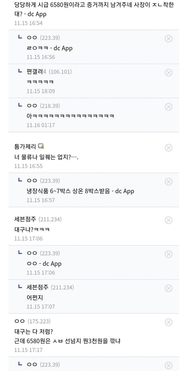Click the '어쩐지' reply text
Image resolution: width=185 pixels, height=371 pixels.
click(35, 297)
